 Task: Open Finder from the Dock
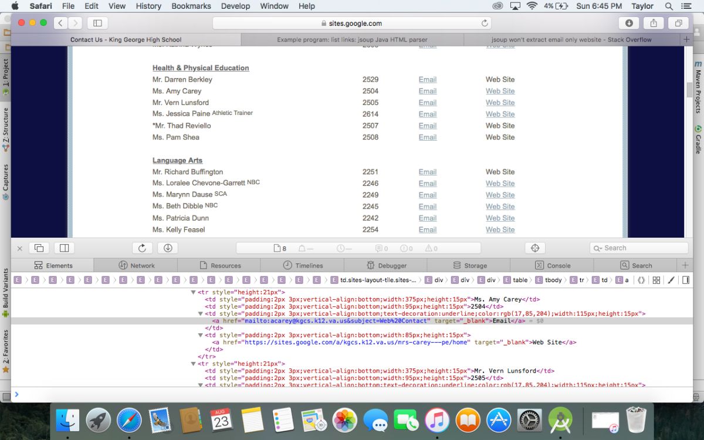coord(67,420)
